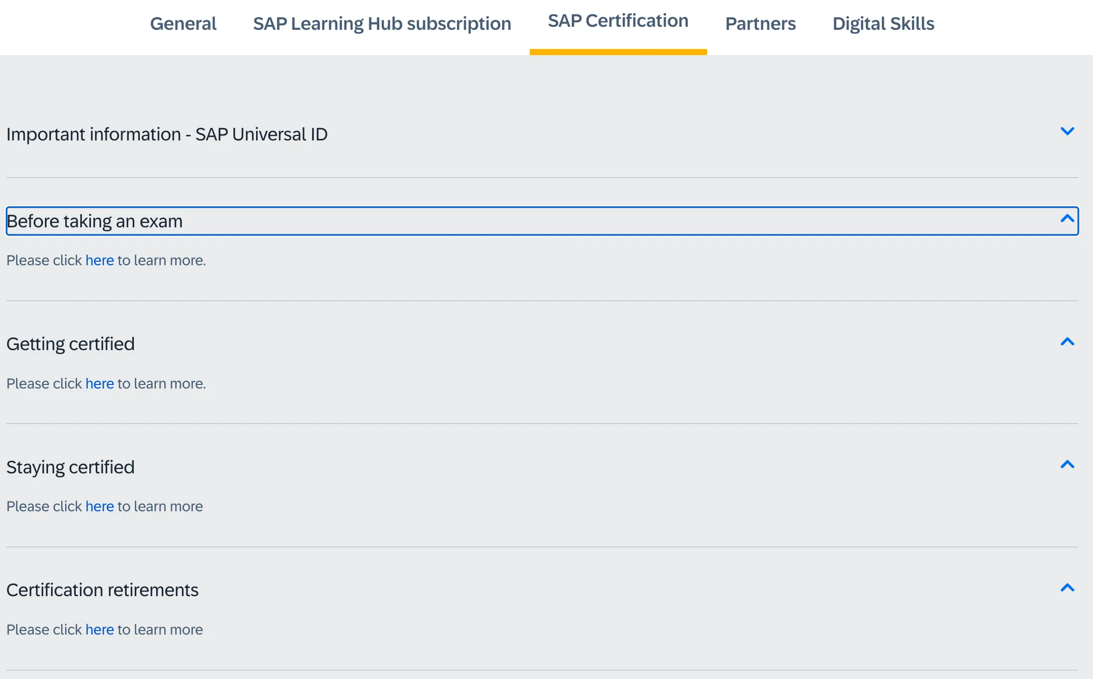Click 'here' link under Getting certified
This screenshot has height=679, width=1093.
coord(100,383)
